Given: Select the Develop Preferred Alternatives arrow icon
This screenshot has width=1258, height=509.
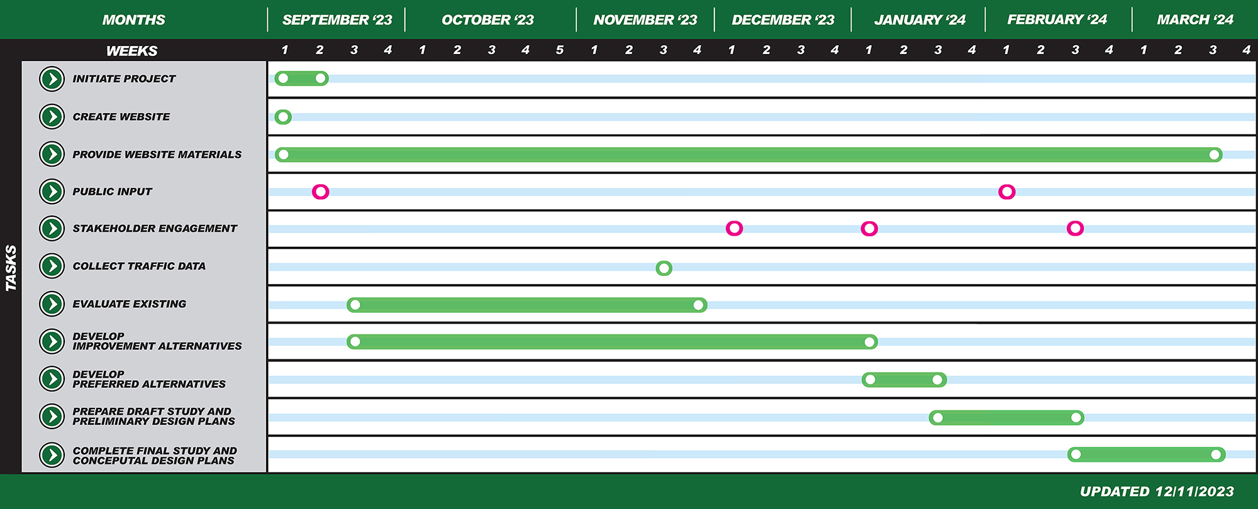Looking at the screenshot, I should (52, 379).
